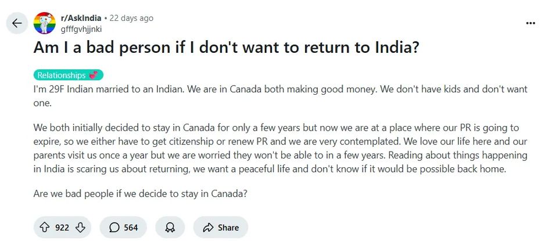This screenshot has width=545, height=241.
Task: Visit the r/AskIndia subreddit link
Action: tap(81, 18)
